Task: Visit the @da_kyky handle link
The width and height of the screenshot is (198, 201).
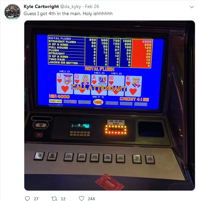Action: tap(70, 7)
